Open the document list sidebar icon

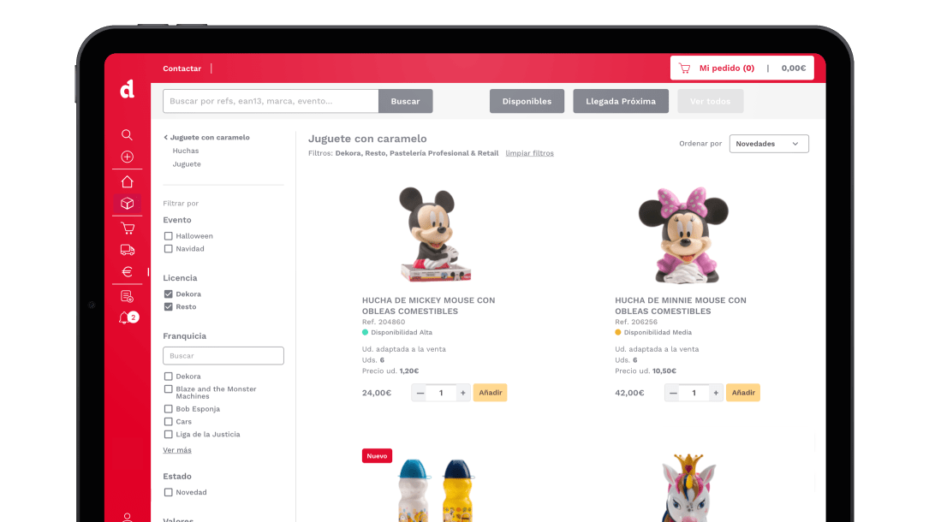(x=127, y=296)
